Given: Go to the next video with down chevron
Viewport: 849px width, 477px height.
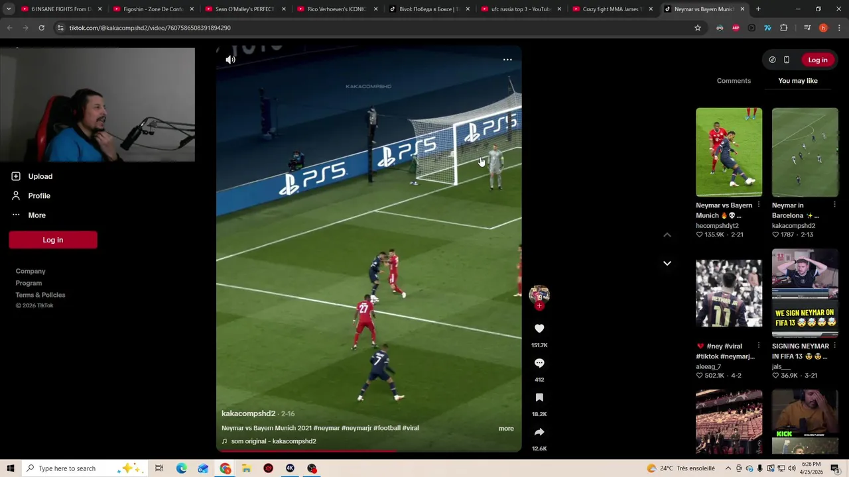Looking at the screenshot, I should pos(667,263).
